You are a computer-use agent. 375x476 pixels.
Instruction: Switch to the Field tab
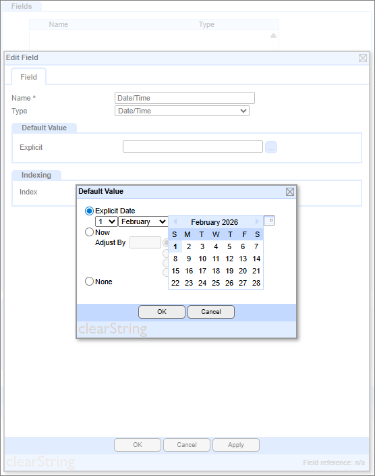28,77
